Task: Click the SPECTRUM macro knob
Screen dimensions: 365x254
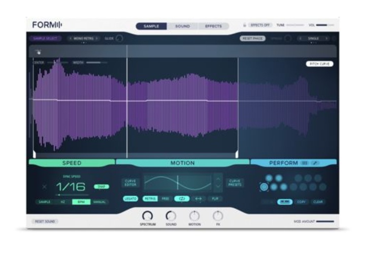Action: point(148,216)
